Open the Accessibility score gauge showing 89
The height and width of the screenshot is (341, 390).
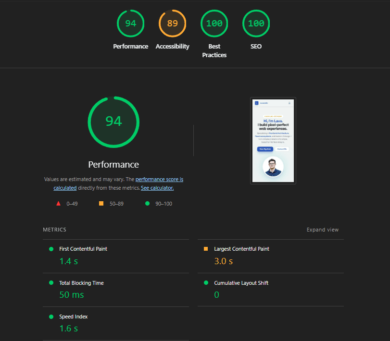[172, 24]
